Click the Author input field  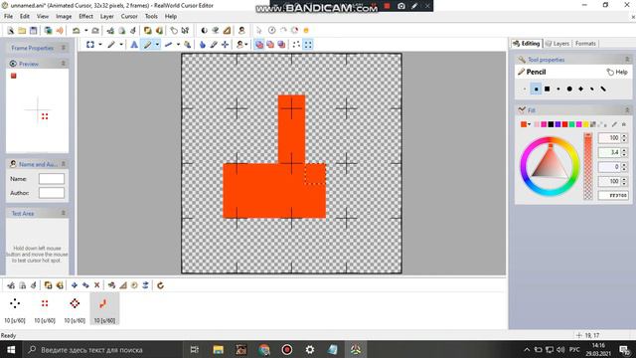tap(52, 193)
